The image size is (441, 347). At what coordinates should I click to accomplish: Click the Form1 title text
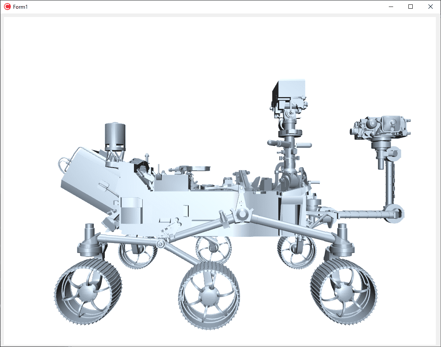click(x=20, y=7)
